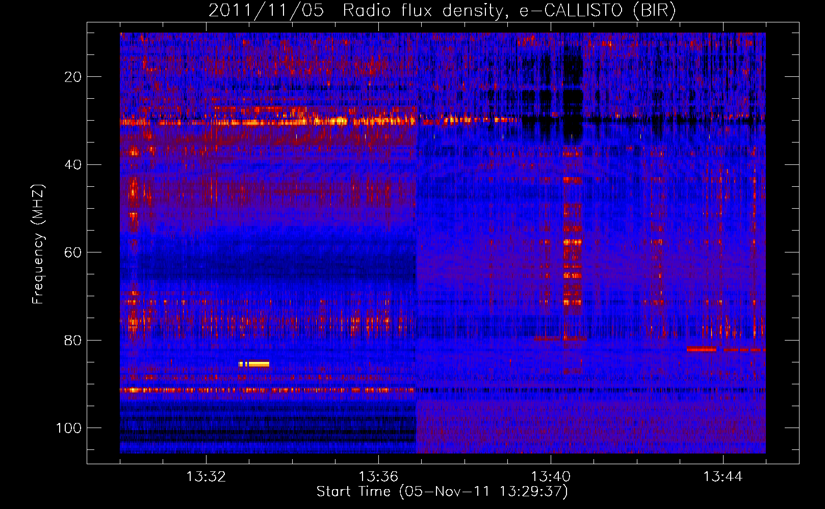This screenshot has height=509, width=825.
Task: Click the '13:36' time tick label
Action: [x=378, y=477]
